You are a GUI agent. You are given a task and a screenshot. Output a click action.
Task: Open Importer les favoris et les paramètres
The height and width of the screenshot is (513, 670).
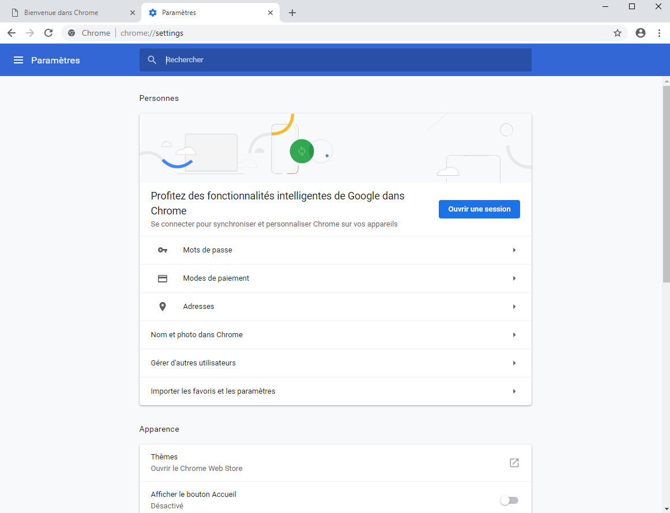point(335,391)
